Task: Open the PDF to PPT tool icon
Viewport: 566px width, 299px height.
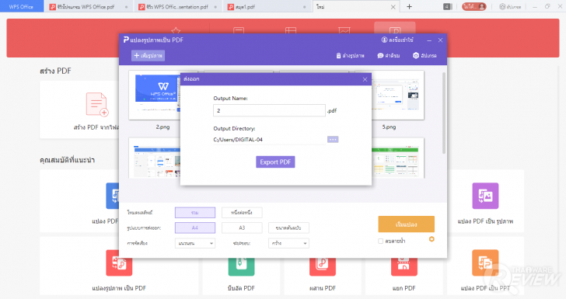Action: click(x=485, y=262)
